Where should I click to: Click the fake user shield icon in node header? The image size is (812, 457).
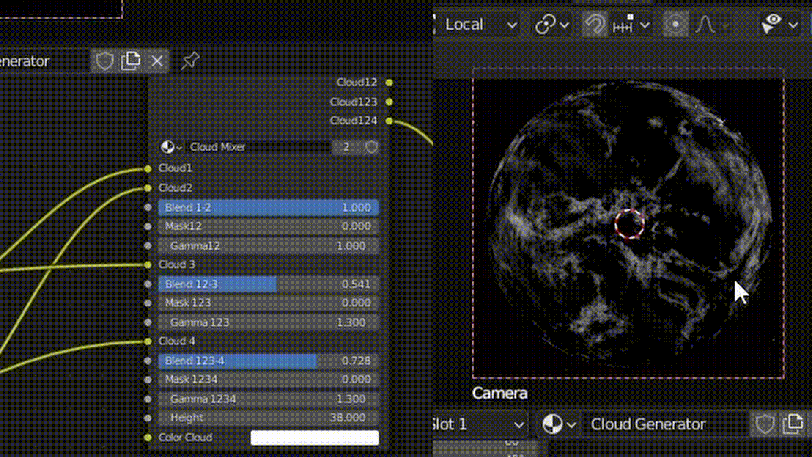click(x=104, y=61)
